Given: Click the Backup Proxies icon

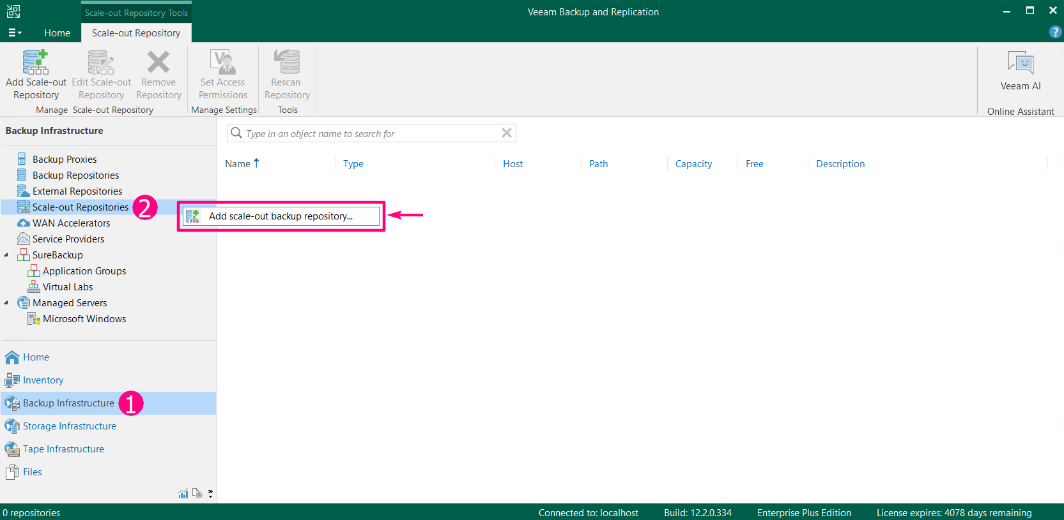Looking at the screenshot, I should (22, 159).
